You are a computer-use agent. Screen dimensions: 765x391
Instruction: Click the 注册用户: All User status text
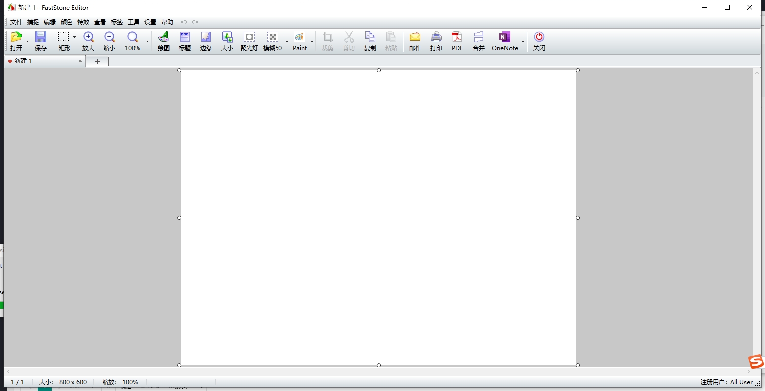click(x=727, y=382)
